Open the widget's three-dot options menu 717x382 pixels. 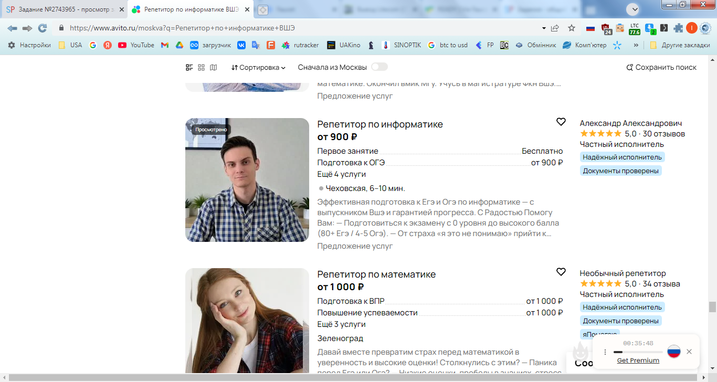pos(605,352)
